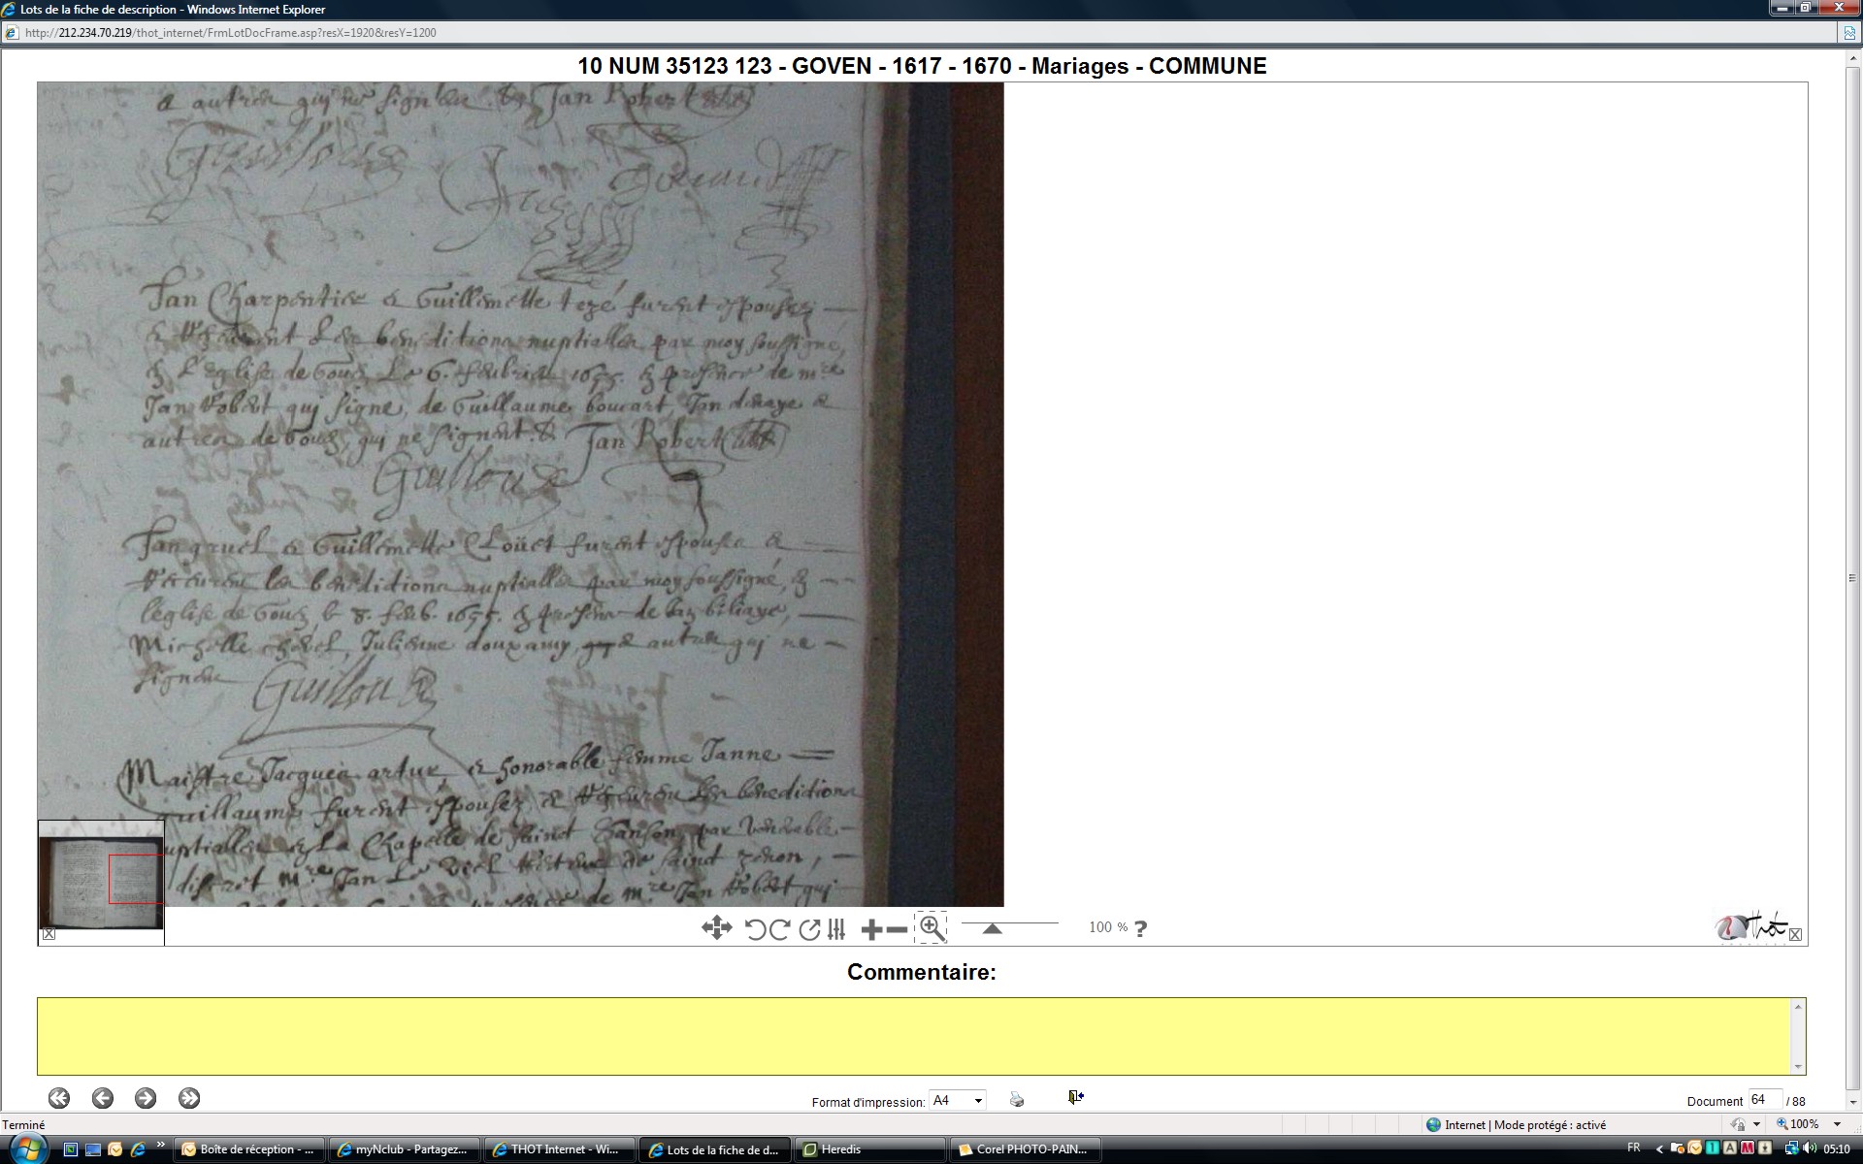This screenshot has width=1863, height=1164.
Task: Click the zoom slider handle
Action: (992, 928)
